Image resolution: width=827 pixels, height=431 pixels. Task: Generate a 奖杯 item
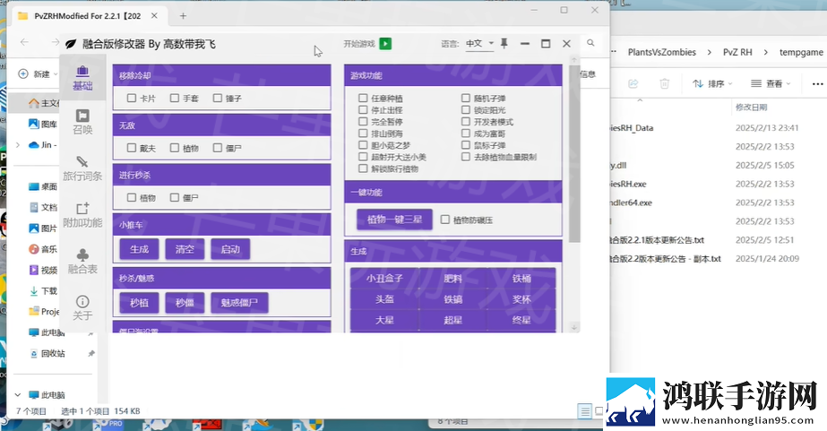click(521, 299)
